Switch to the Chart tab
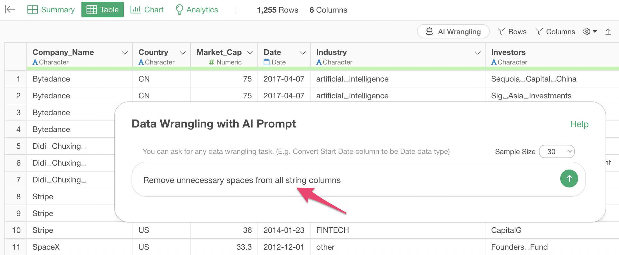 point(147,10)
